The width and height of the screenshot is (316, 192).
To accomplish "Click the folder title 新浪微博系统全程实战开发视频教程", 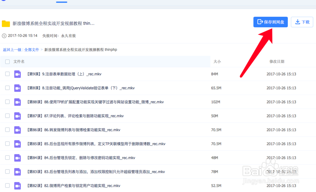I will pyautogui.click(x=53, y=23).
